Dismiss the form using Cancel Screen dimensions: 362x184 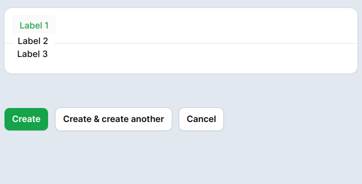(x=201, y=119)
